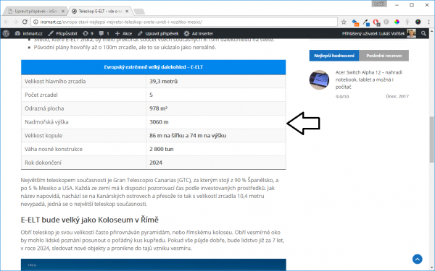Open the WordPress logo menu
The image size is (435, 271).
[x=6, y=33]
